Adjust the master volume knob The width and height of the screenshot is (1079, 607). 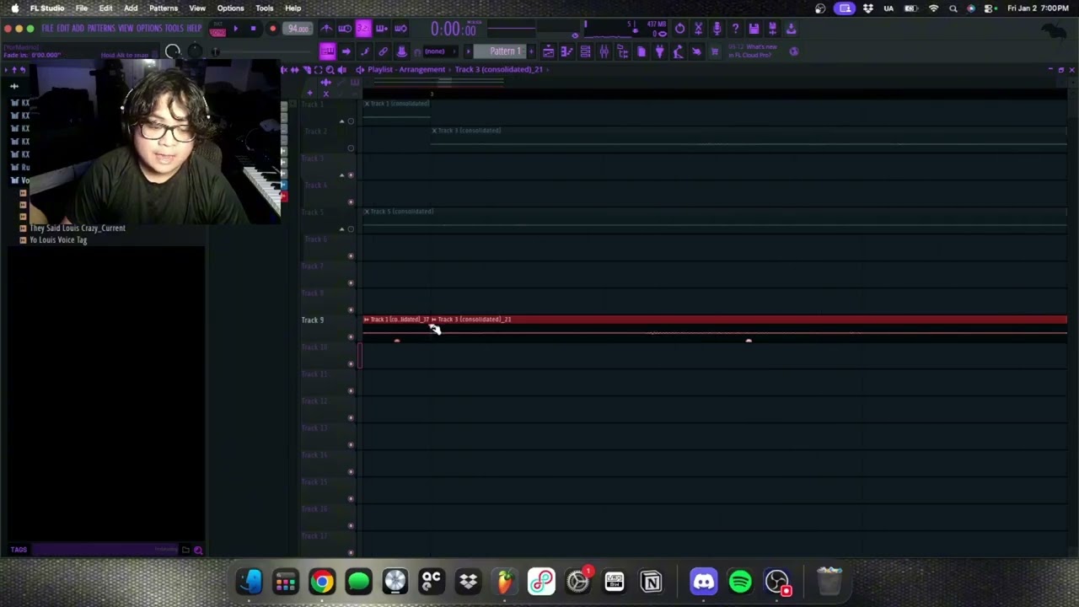click(173, 51)
